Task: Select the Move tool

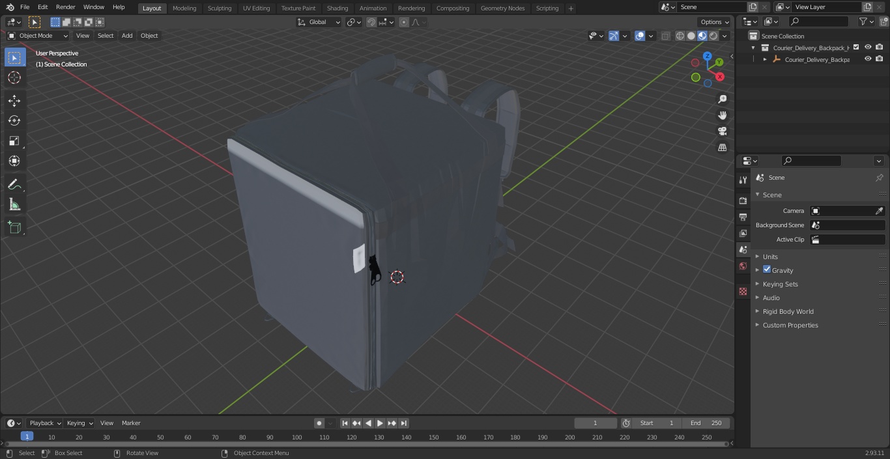Action: tap(14, 100)
